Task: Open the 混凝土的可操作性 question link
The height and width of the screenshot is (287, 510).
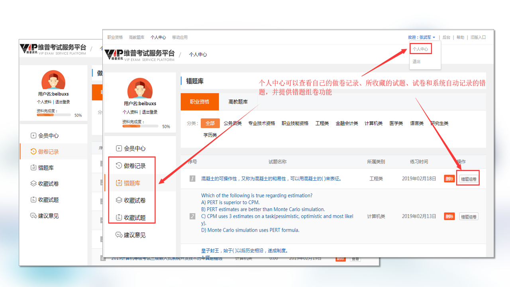Action: point(271,179)
